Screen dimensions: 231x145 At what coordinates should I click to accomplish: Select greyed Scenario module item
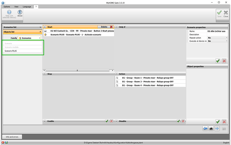pos(22,47)
